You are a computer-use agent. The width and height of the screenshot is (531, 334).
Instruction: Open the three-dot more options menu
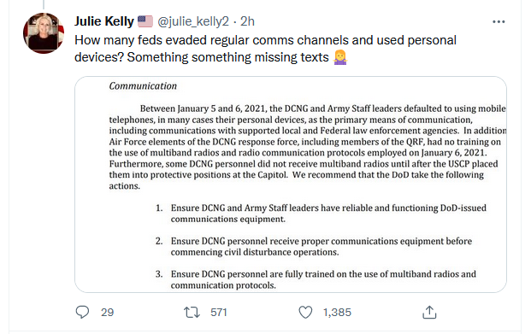point(499,21)
